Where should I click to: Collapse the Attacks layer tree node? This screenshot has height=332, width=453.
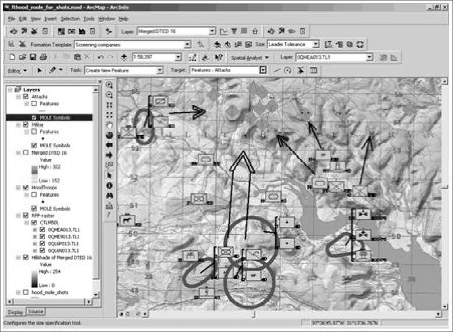[x=18, y=97]
